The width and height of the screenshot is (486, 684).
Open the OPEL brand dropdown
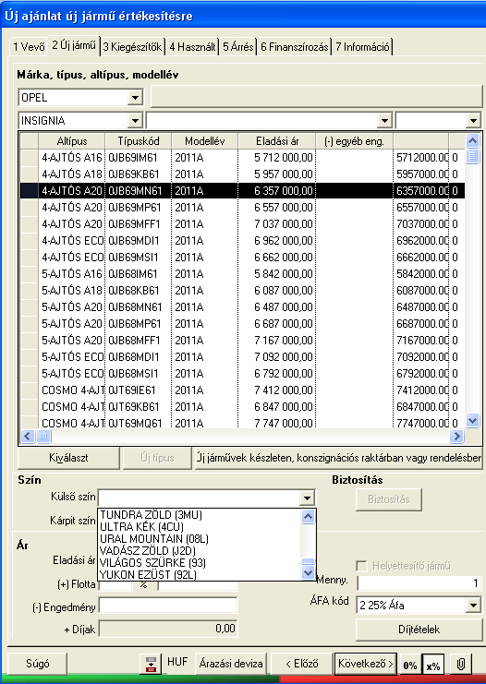[x=136, y=97]
